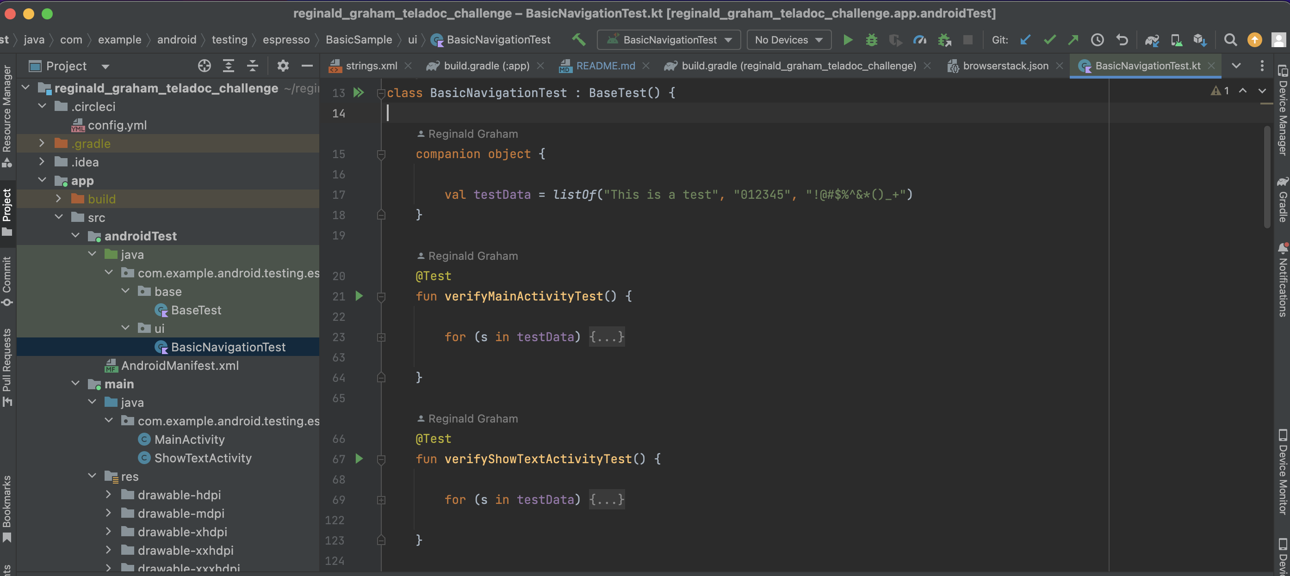This screenshot has height=576, width=1290.
Task: Open Git history clock icon
Action: coord(1097,40)
